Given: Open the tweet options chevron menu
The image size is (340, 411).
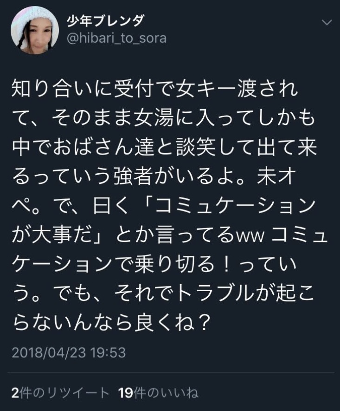Looking at the screenshot, I should [327, 23].
